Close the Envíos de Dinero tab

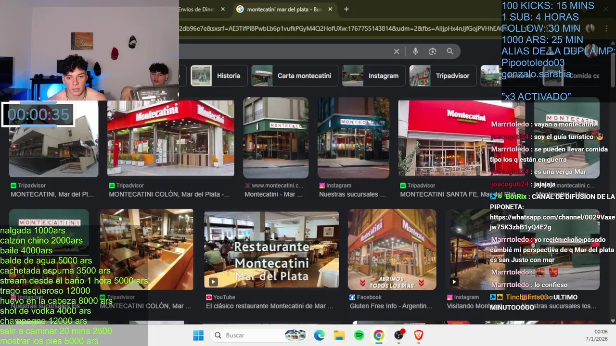click(x=223, y=9)
